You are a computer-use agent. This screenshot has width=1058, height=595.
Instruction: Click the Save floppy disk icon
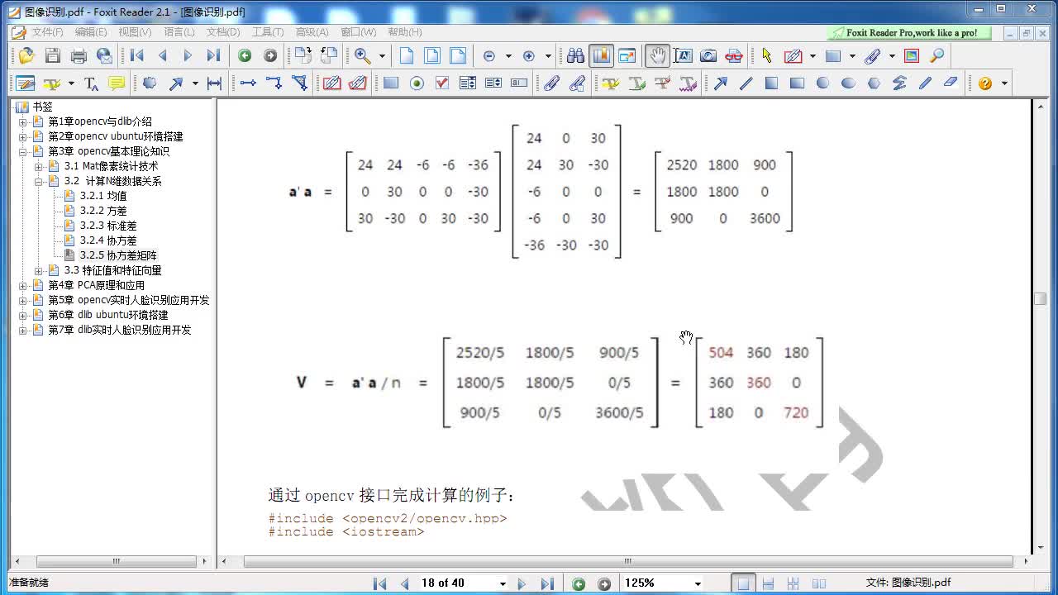53,55
